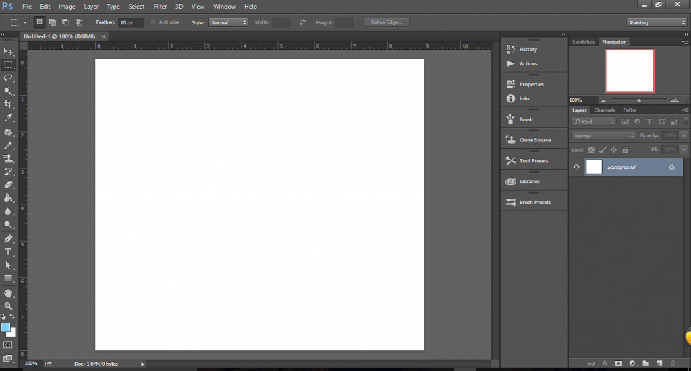
Task: Switch to the Channels tab
Action: [x=604, y=110]
